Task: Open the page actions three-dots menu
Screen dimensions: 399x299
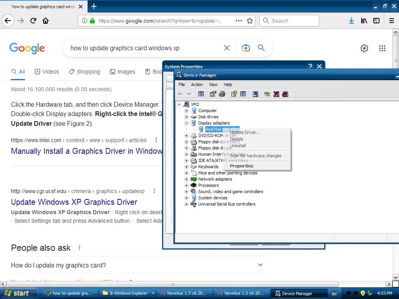Action: coord(239,21)
